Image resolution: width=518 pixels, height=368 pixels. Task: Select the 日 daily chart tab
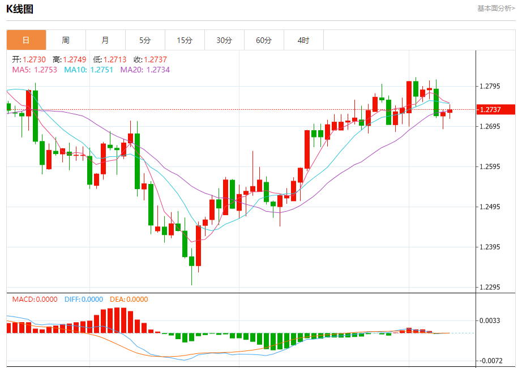[x=26, y=40]
